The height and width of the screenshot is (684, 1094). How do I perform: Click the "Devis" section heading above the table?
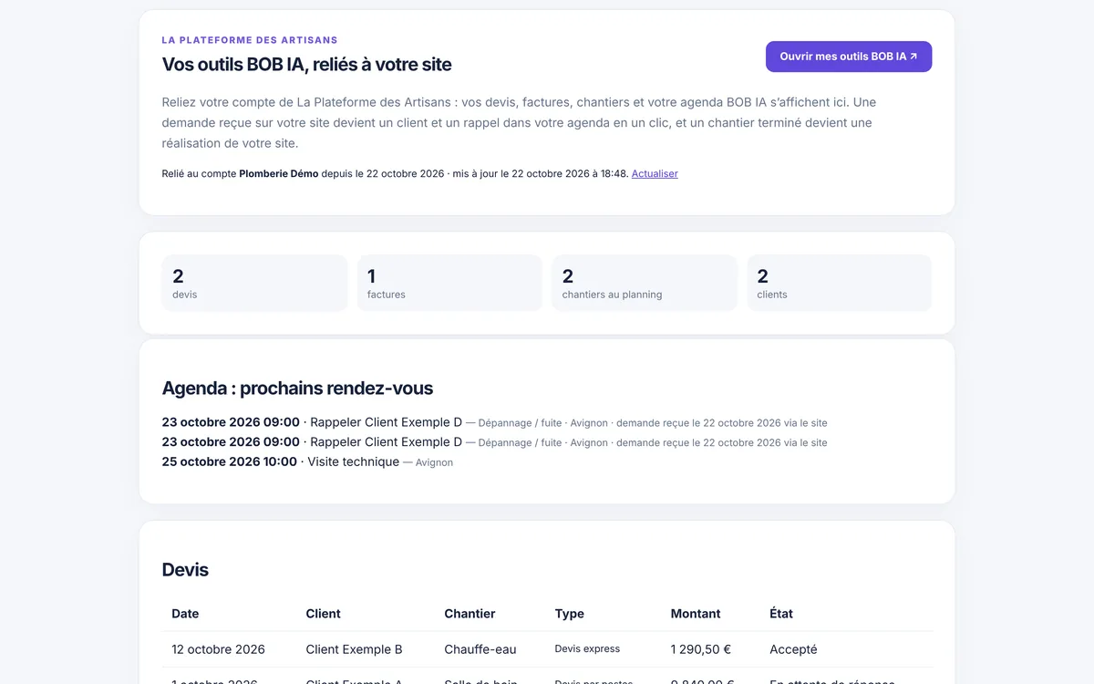(185, 570)
